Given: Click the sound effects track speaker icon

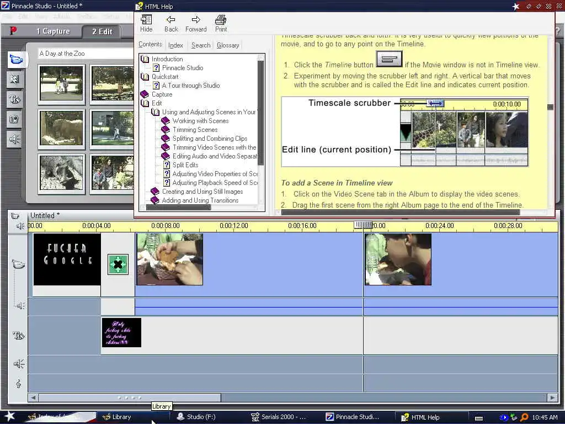Looking at the screenshot, I should (x=18, y=364).
